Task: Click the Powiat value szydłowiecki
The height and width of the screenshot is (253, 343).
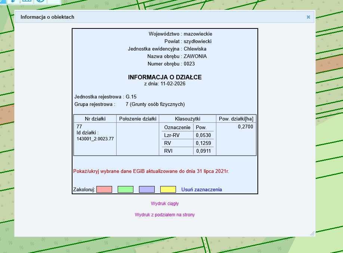Action: [198, 42]
